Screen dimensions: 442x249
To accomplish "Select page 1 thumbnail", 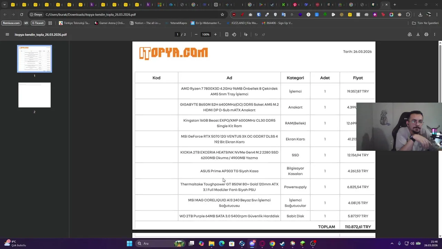I will (x=35, y=59).
